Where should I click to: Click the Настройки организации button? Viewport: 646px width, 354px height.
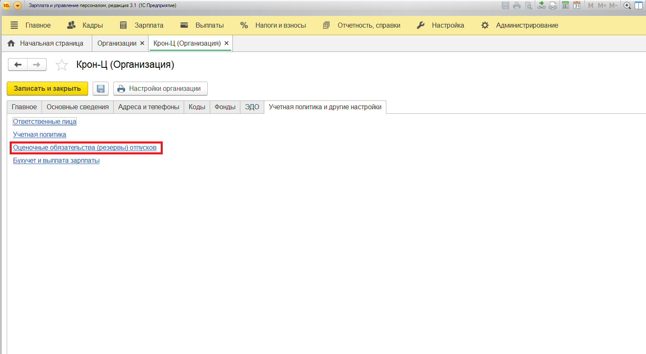click(x=160, y=89)
